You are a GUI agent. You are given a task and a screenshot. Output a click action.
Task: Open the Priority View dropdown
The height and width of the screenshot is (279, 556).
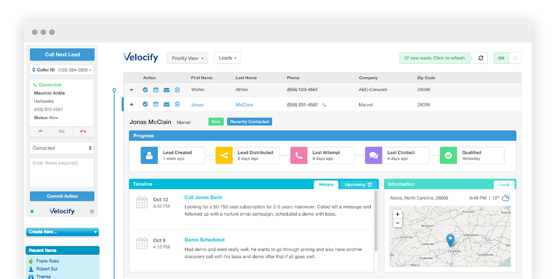click(187, 58)
